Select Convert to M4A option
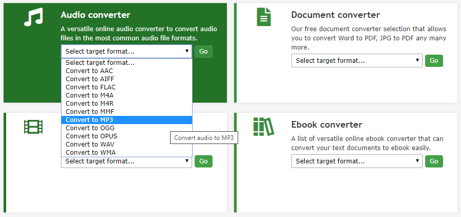The height and width of the screenshot is (217, 461). [x=127, y=95]
